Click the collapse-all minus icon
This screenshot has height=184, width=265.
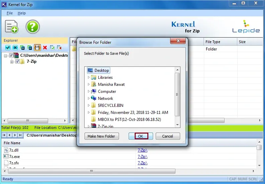click(x=30, y=48)
